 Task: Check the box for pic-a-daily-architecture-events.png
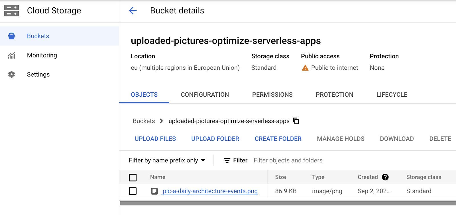[133, 191]
